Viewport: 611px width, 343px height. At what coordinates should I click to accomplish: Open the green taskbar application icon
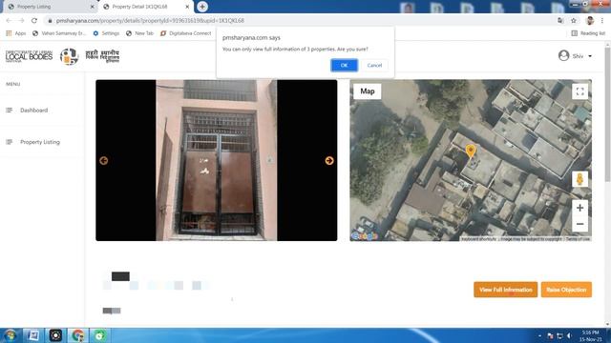tap(99, 335)
